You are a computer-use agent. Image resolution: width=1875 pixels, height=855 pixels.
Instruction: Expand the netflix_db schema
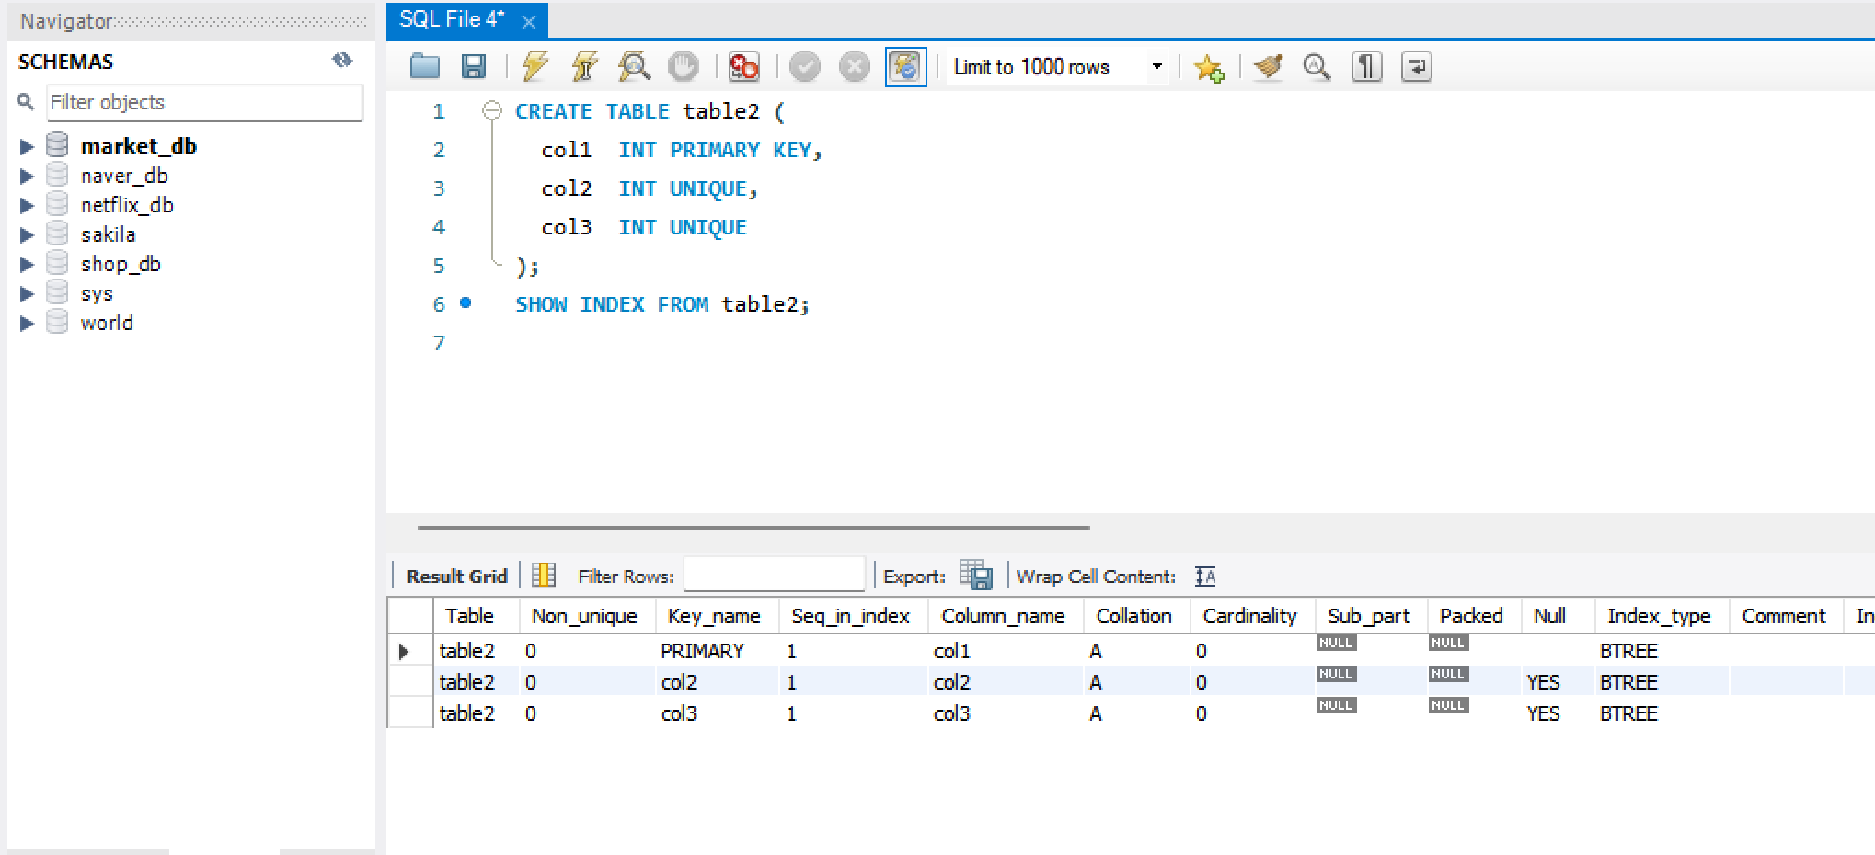click(x=27, y=205)
